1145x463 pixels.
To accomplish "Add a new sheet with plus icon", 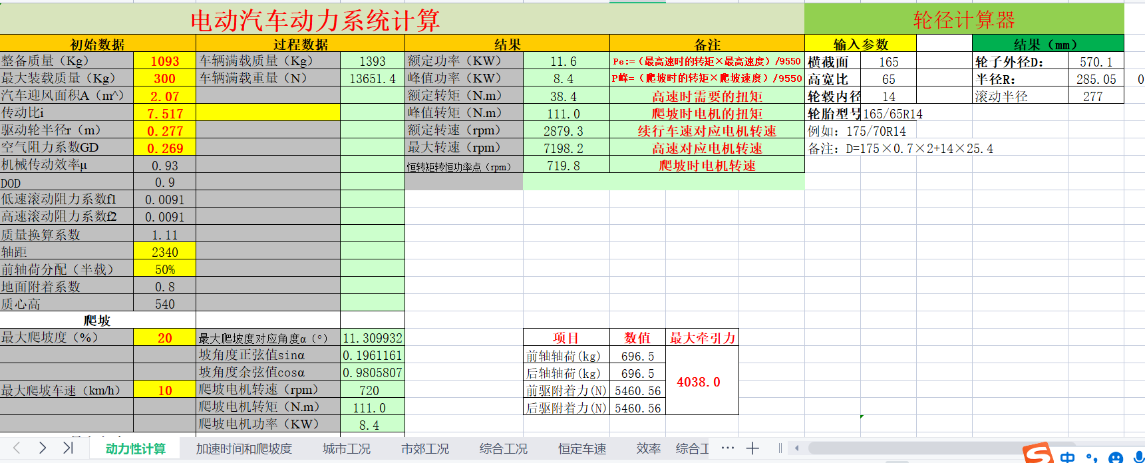I will click(752, 448).
